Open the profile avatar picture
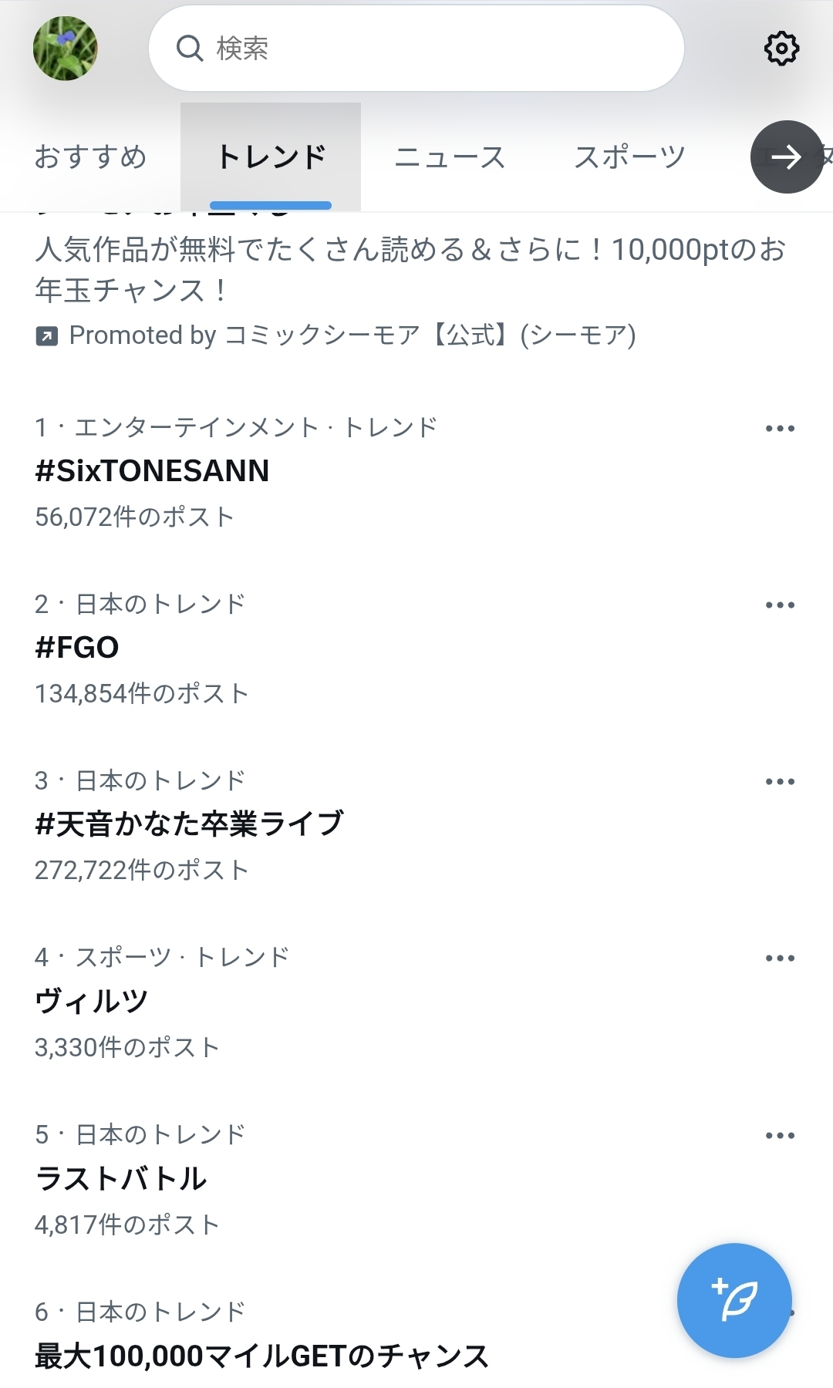 (66, 49)
